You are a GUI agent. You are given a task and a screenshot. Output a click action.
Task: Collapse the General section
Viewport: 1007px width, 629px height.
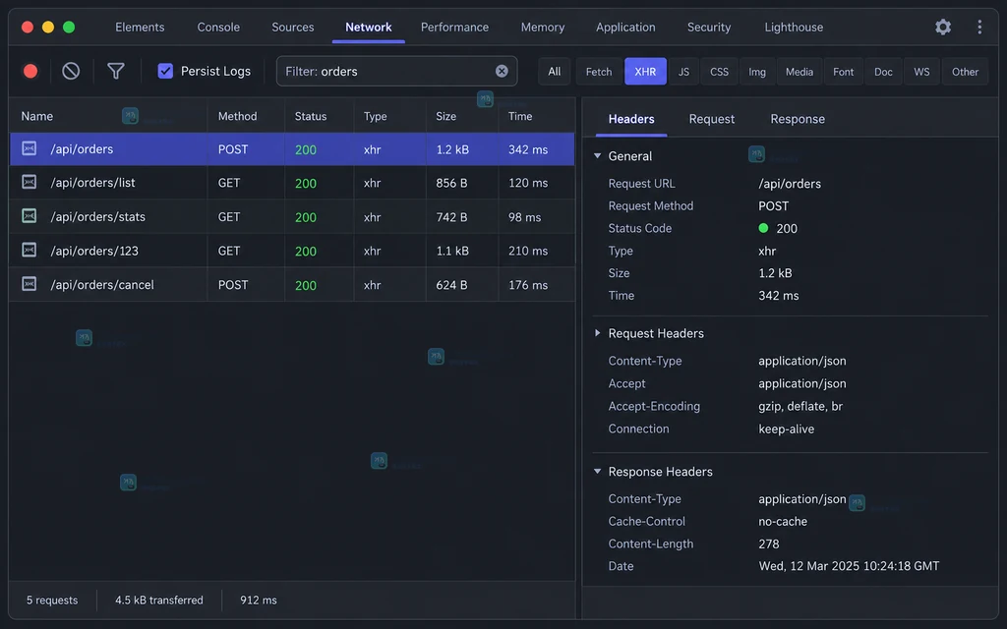[597, 156]
